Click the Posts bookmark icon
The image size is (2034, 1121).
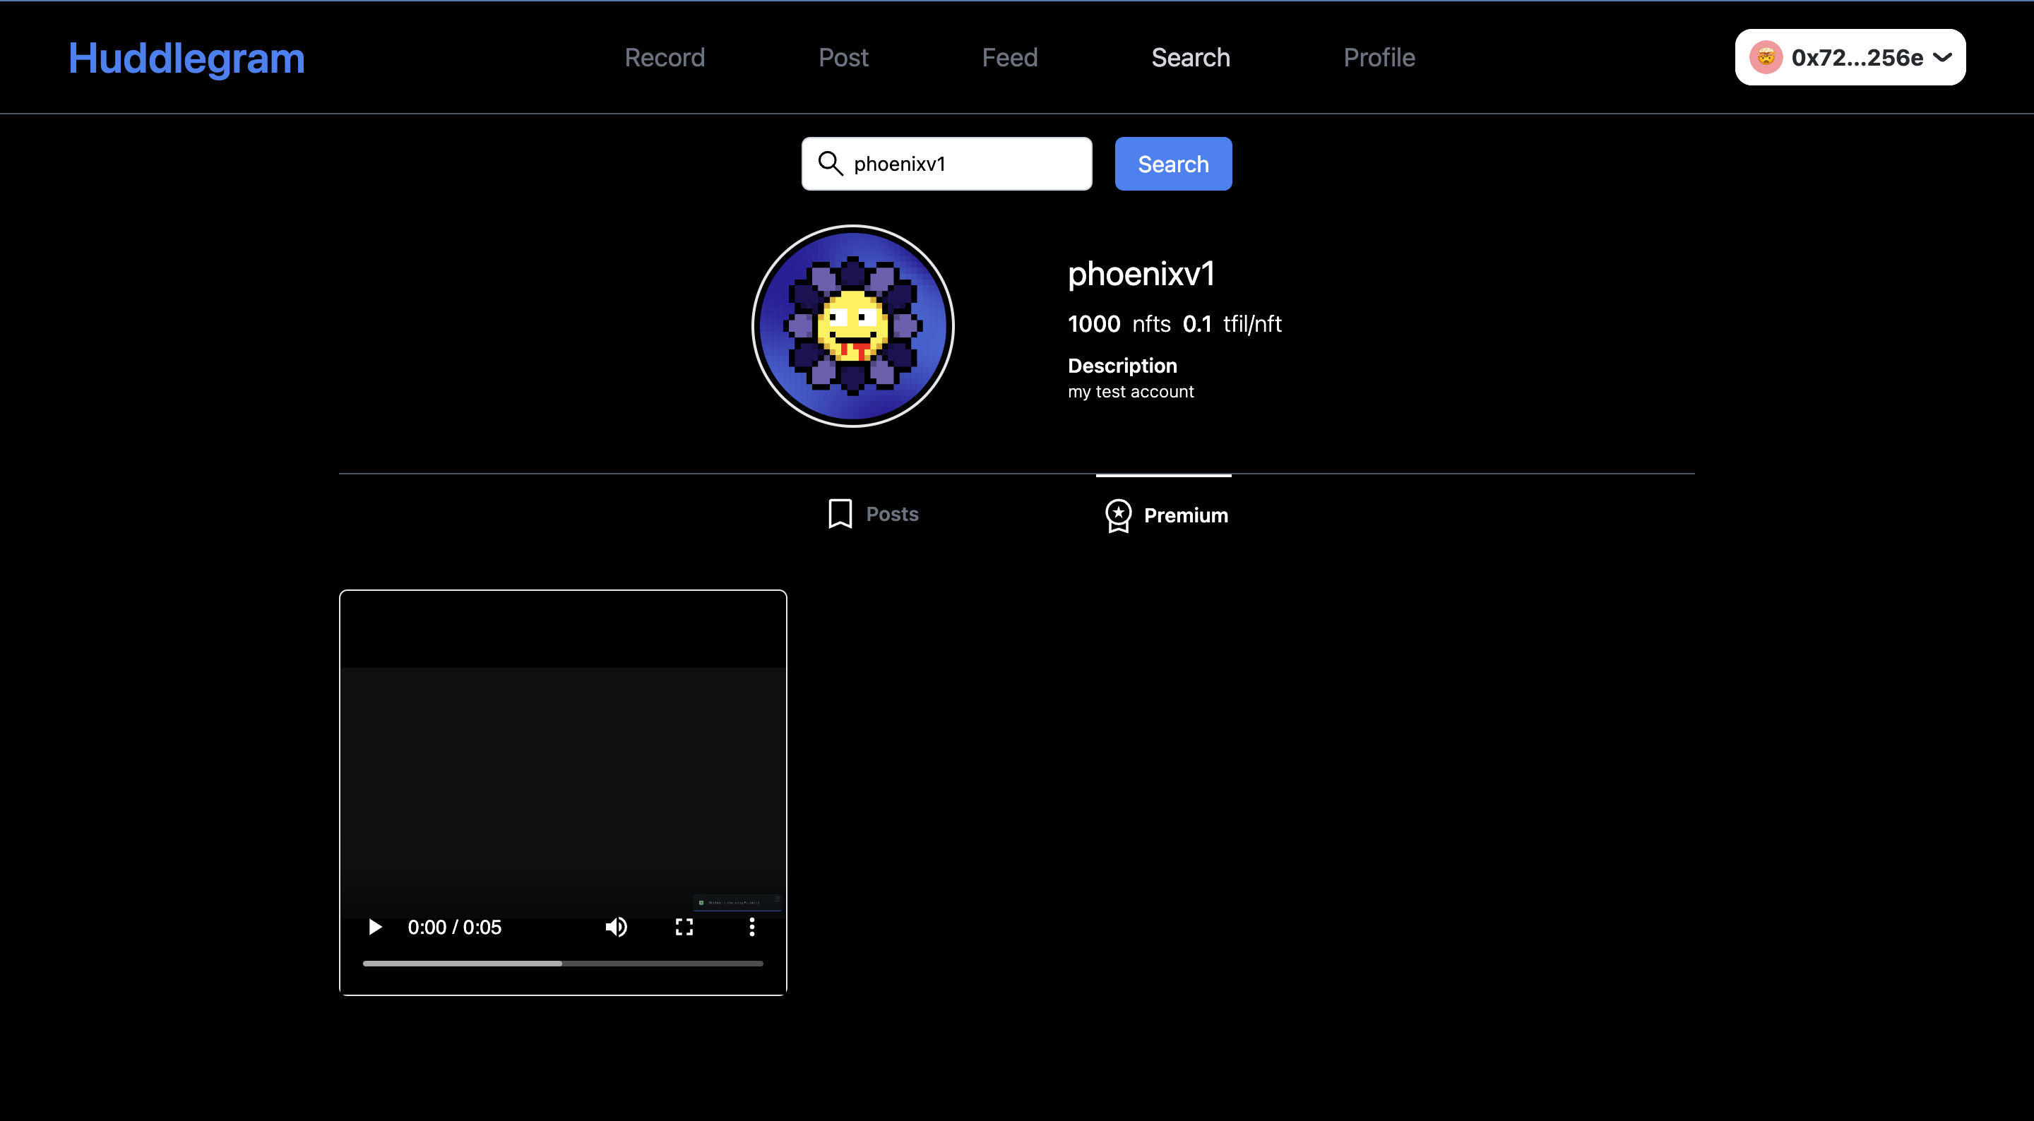[840, 514]
